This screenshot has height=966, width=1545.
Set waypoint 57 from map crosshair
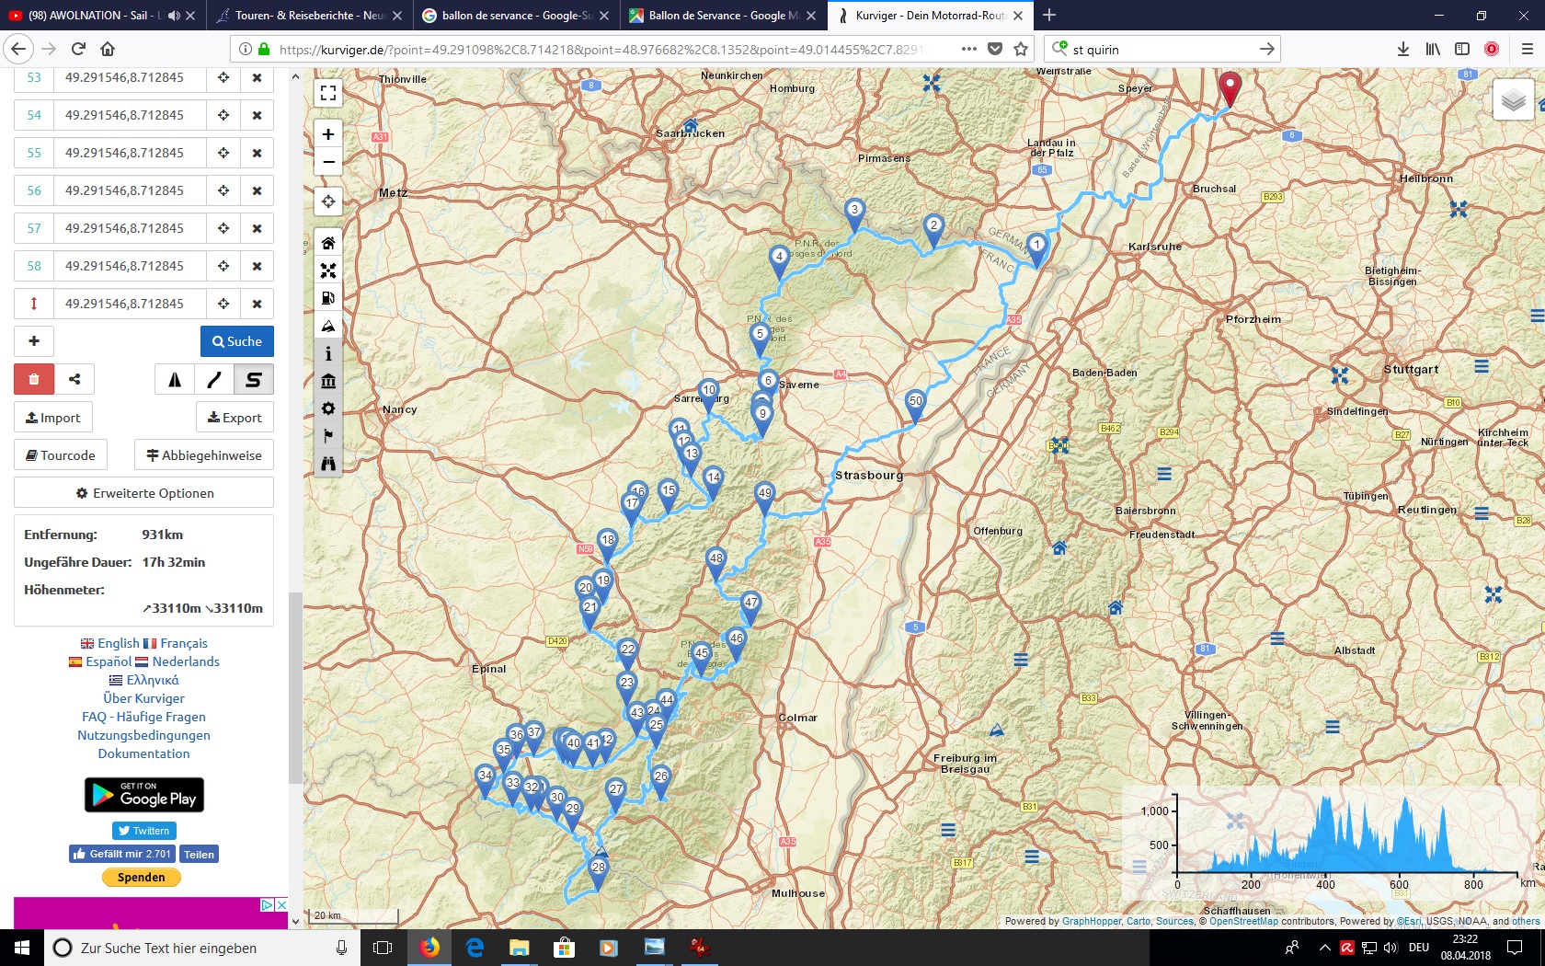tap(223, 228)
